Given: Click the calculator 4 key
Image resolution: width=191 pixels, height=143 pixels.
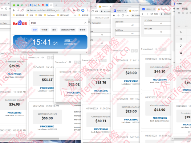Looking at the screenshot, I should coord(181,53).
